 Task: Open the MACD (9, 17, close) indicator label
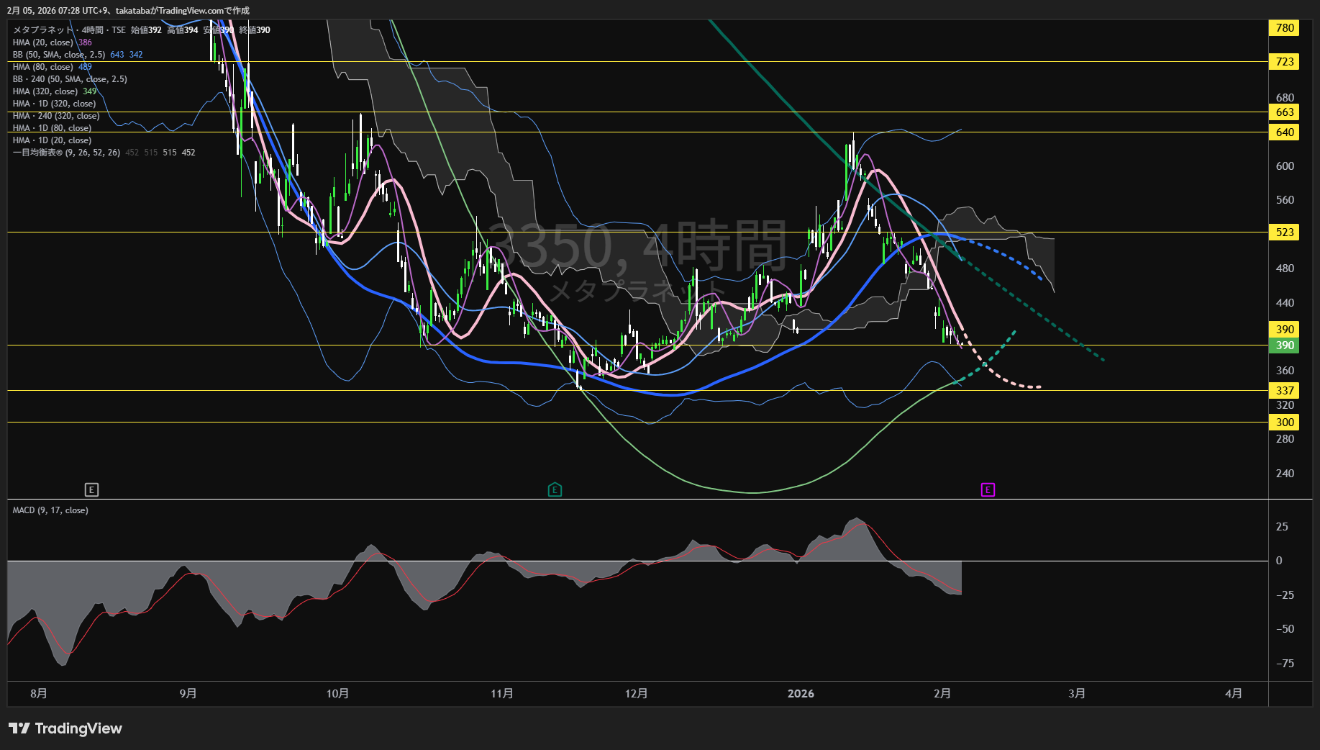click(50, 510)
